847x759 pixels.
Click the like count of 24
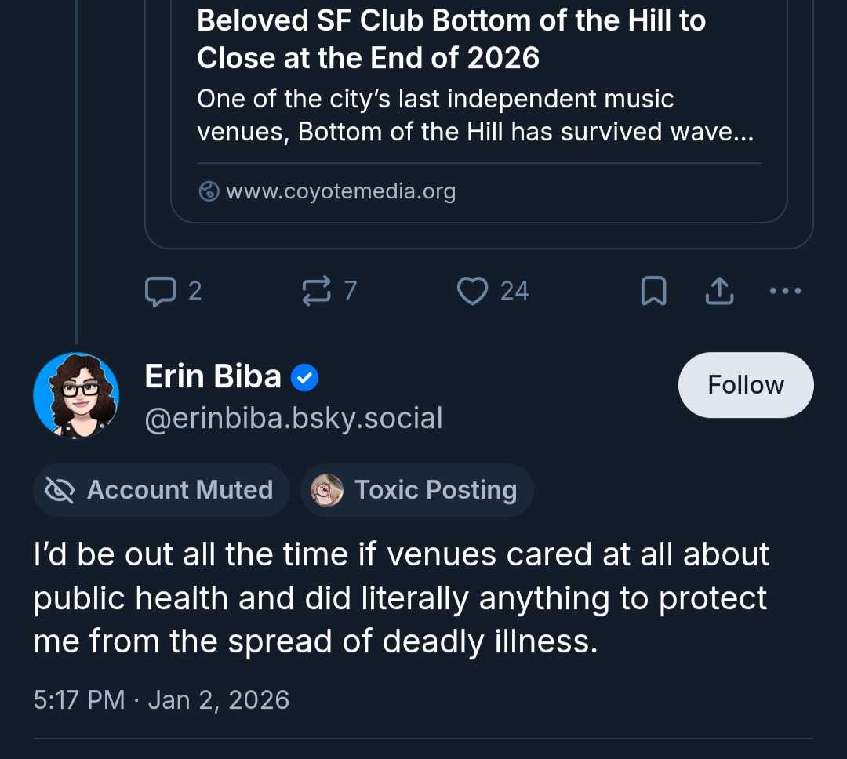coord(514,292)
